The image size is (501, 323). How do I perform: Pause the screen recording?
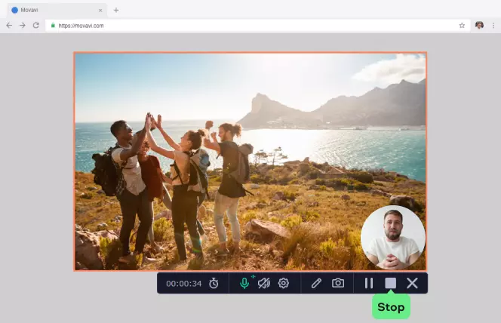tap(369, 283)
